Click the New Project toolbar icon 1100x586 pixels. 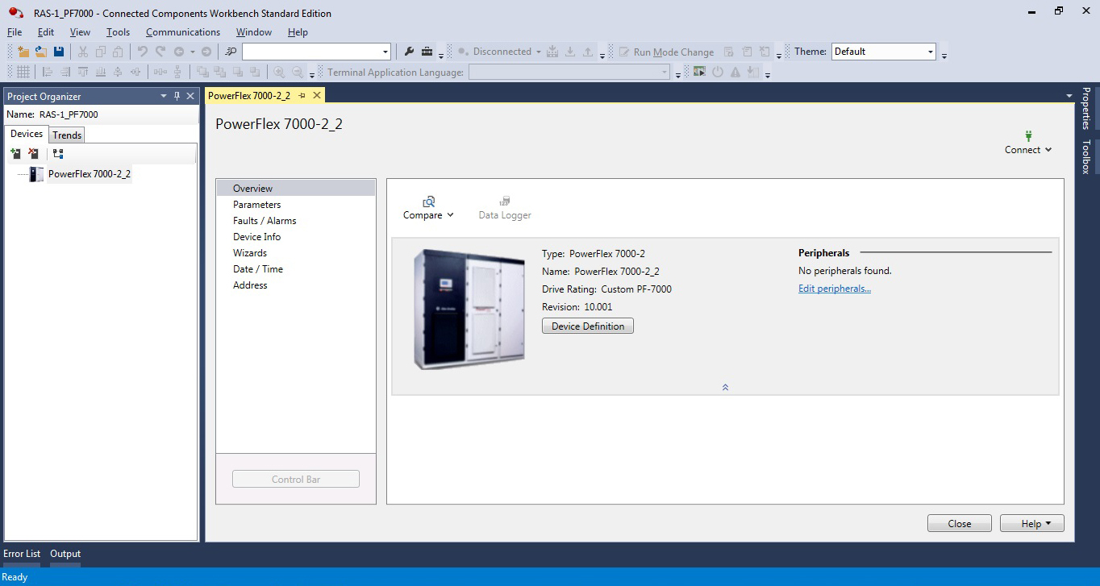point(23,52)
